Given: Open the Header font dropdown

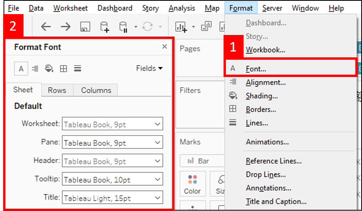Looking at the screenshot, I should [x=113, y=161].
